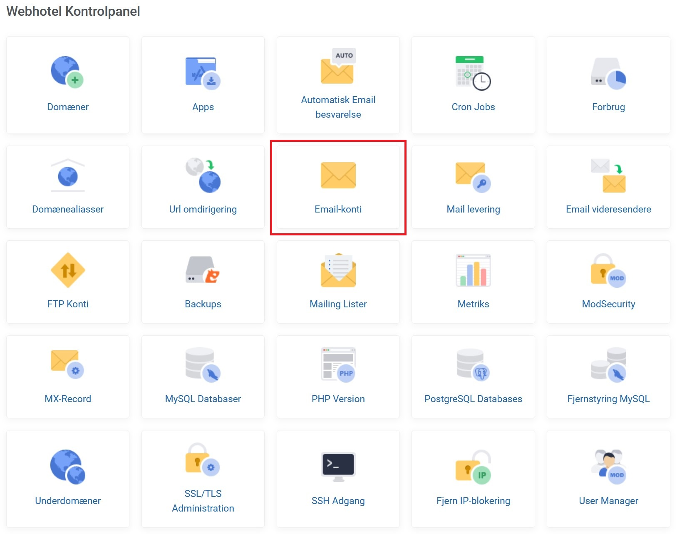Image resolution: width=677 pixels, height=534 pixels.
Task: Click the Backups drive icon
Action: (203, 270)
